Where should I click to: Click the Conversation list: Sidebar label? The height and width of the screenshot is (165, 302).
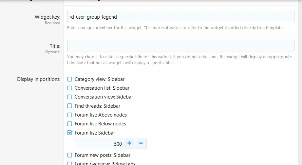(x=102, y=88)
